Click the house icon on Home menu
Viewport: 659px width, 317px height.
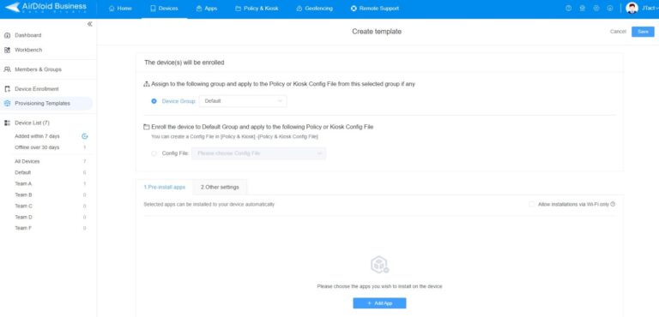pos(112,9)
